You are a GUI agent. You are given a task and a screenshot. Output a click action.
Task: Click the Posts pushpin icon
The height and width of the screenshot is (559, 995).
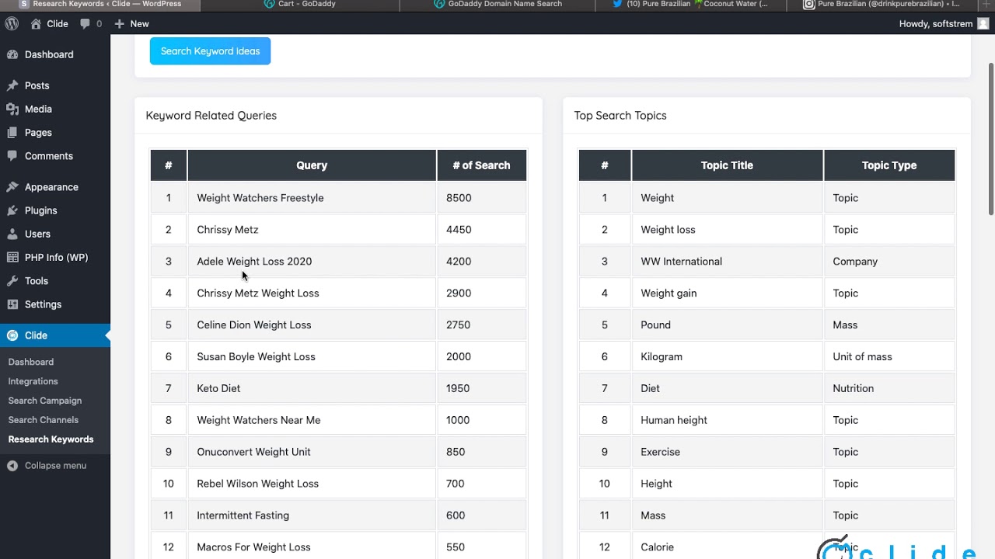(x=12, y=85)
